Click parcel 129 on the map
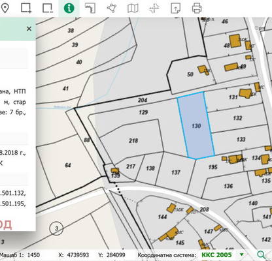The image size is (272, 261). [143, 112]
